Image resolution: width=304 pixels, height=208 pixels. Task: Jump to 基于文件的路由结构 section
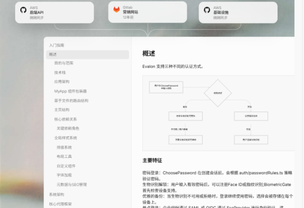click(71, 101)
